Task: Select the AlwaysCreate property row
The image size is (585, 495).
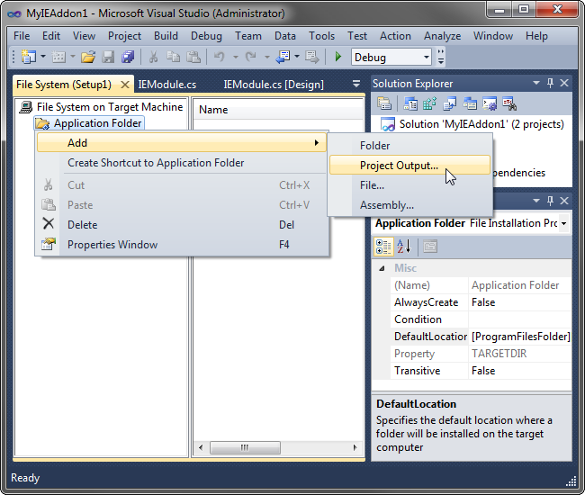Action: pyautogui.click(x=481, y=302)
